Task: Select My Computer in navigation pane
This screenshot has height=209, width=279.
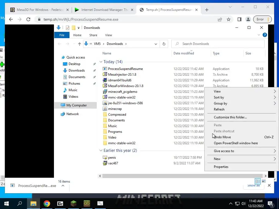Action: [77, 105]
